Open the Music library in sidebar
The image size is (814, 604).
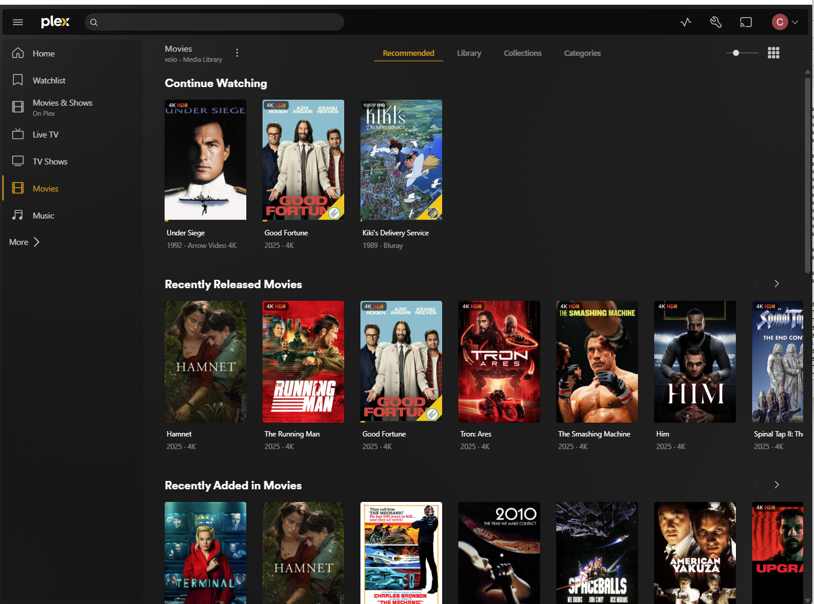click(73, 216)
